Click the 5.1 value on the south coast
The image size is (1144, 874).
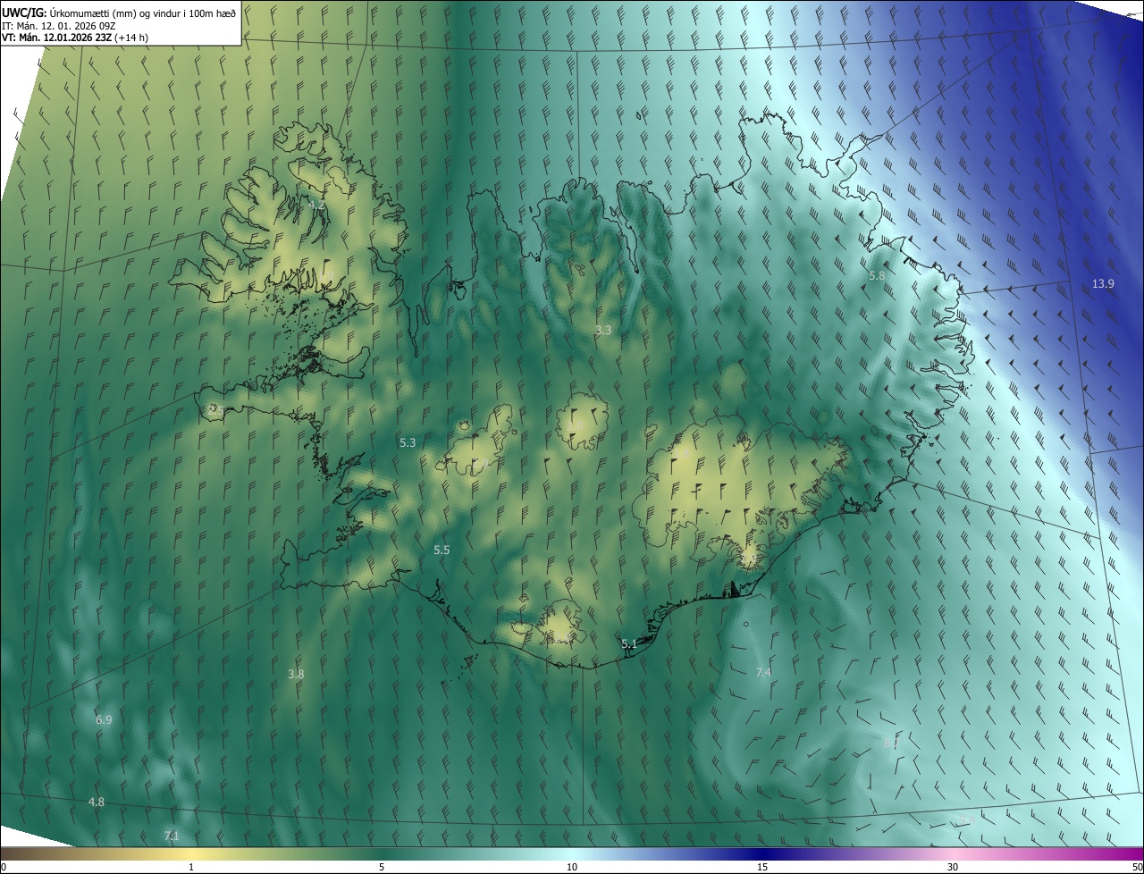(629, 643)
